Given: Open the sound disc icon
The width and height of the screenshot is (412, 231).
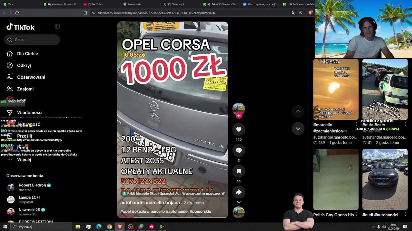Looking at the screenshot, I should 239,212.
